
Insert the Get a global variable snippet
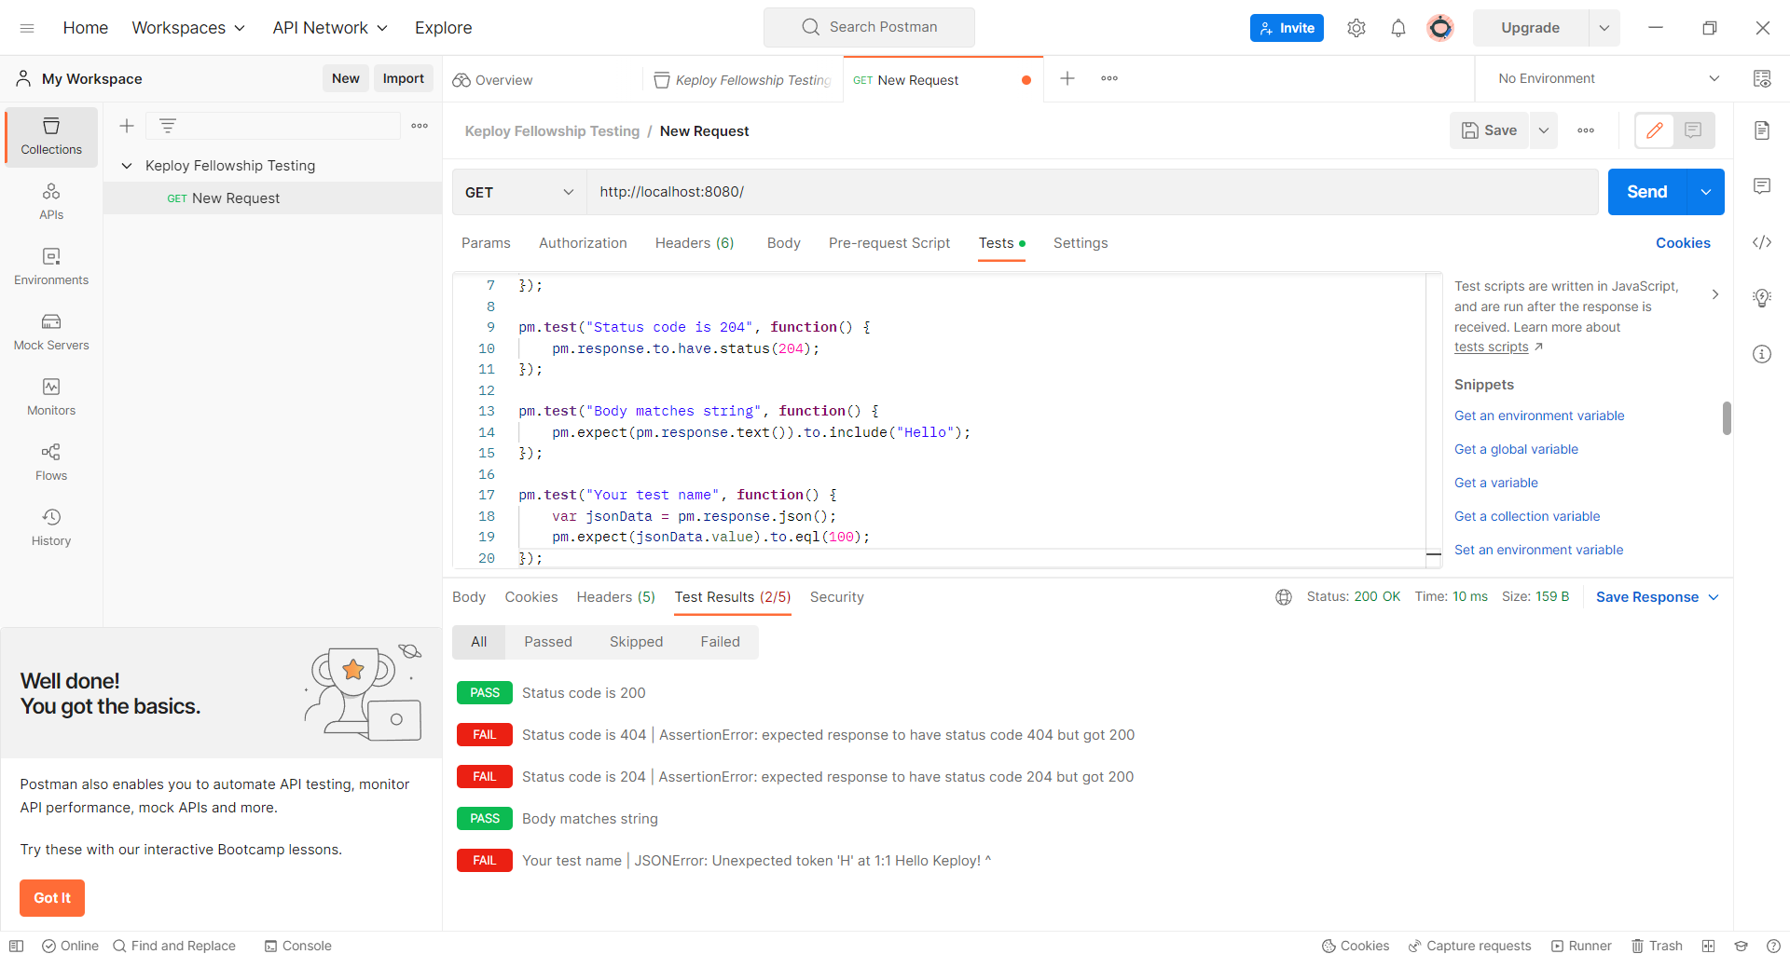(x=1516, y=449)
